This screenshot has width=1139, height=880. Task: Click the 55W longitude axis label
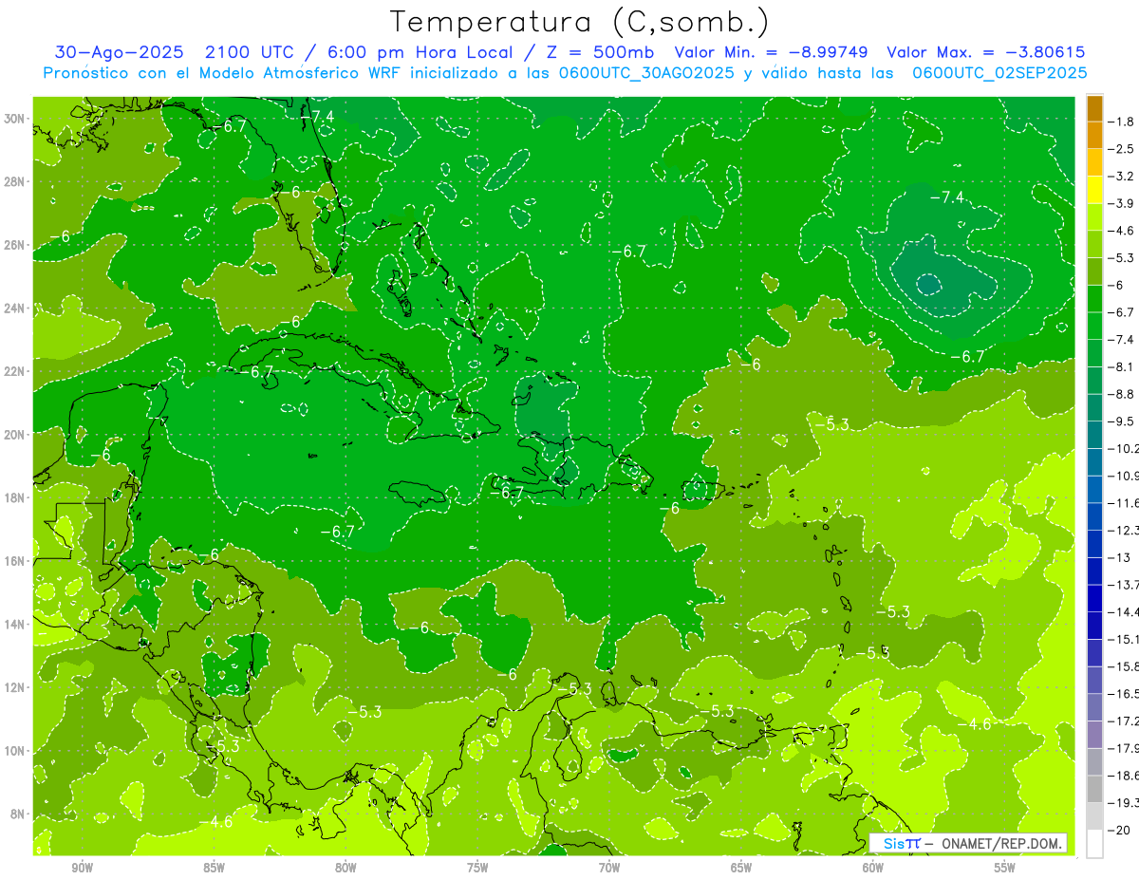(x=1005, y=868)
